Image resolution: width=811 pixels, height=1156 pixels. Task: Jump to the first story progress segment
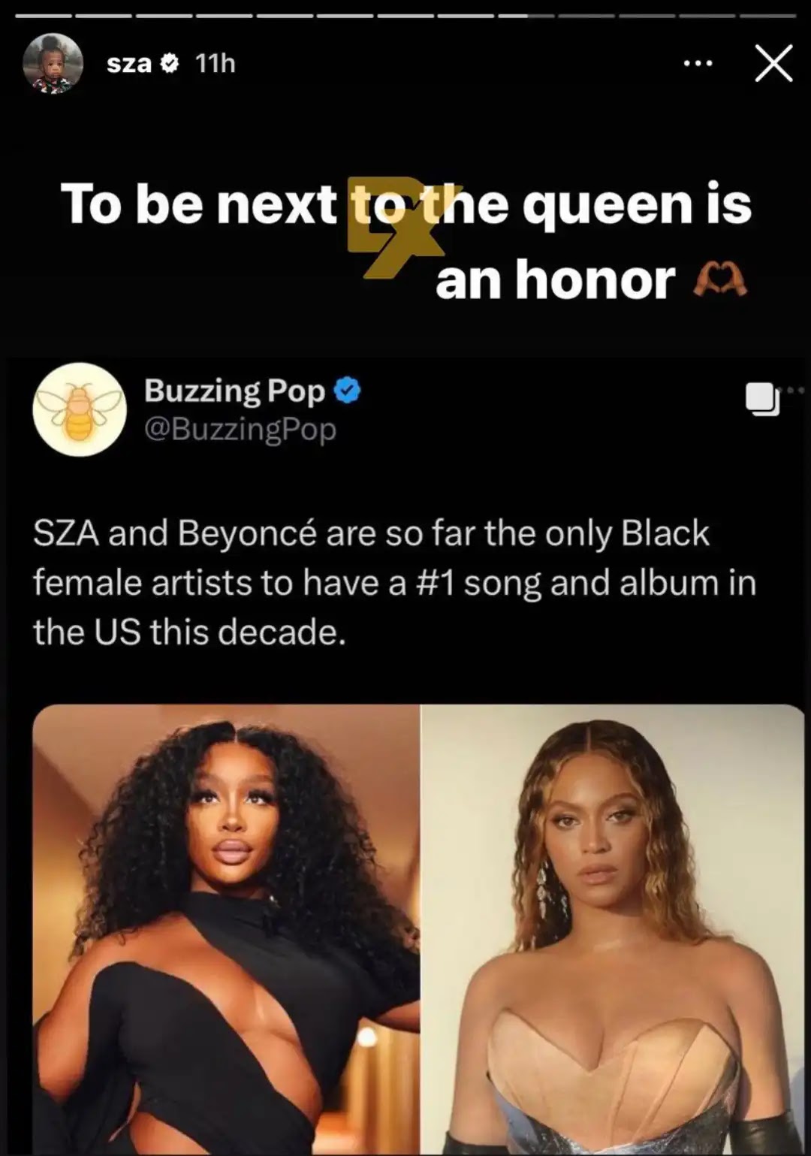click(x=44, y=16)
